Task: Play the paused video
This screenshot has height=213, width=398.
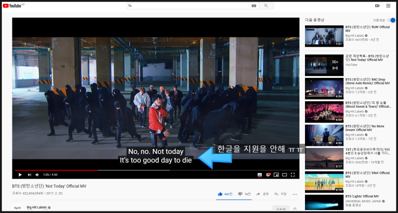Action: [x=20, y=175]
